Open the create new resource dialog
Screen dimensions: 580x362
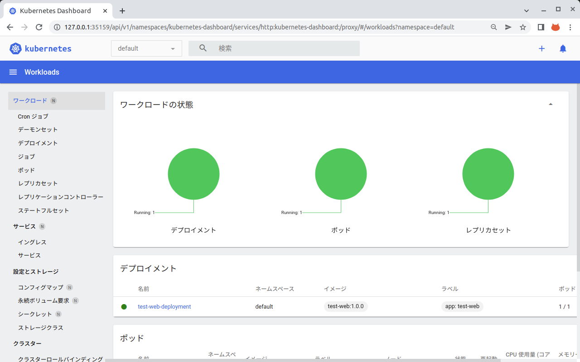tap(541, 48)
